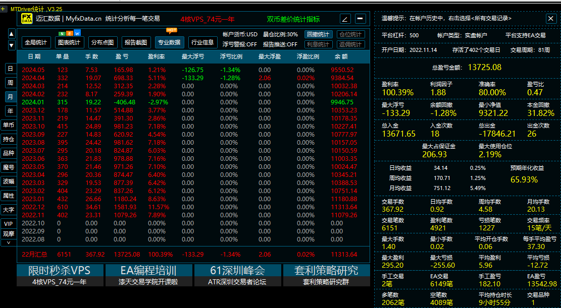The width and height of the screenshot is (561, 308).
Task: Open the 报告截图 tab
Action: click(136, 42)
